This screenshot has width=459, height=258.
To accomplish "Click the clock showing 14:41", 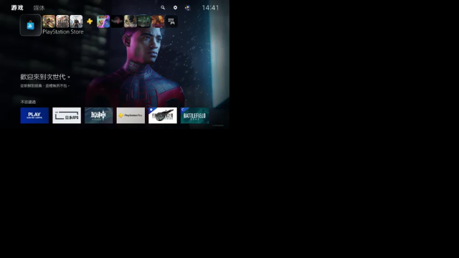I will pos(210,8).
